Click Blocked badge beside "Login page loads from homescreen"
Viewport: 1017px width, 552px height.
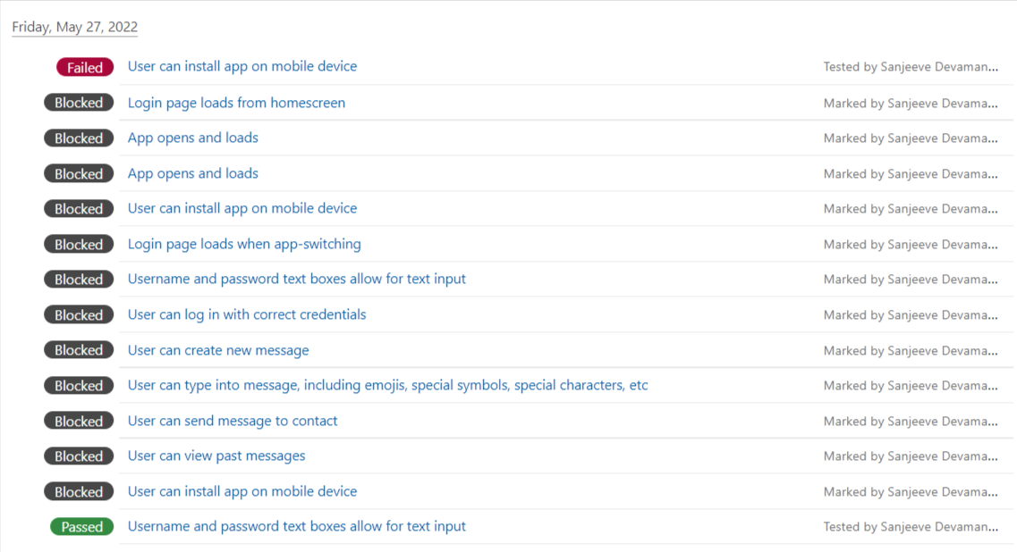(79, 103)
